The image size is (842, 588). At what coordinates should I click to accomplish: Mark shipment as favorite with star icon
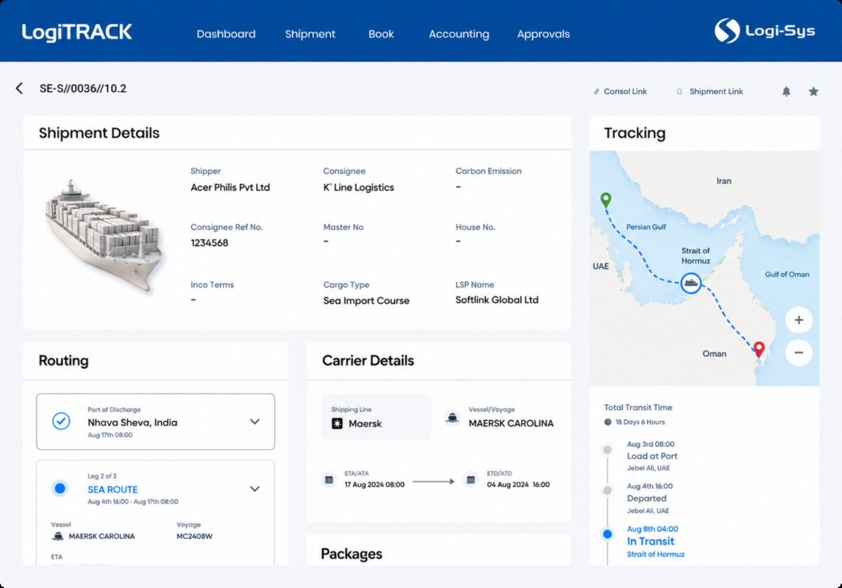tap(813, 91)
